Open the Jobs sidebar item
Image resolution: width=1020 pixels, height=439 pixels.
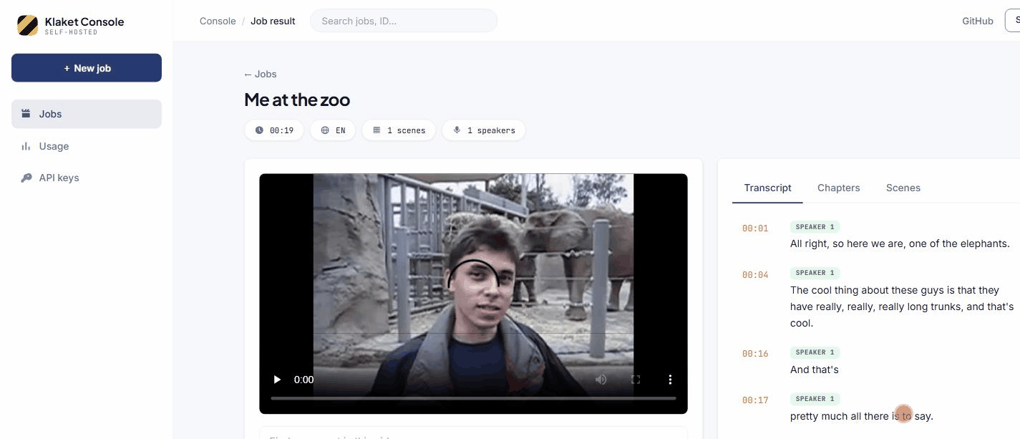(87, 114)
